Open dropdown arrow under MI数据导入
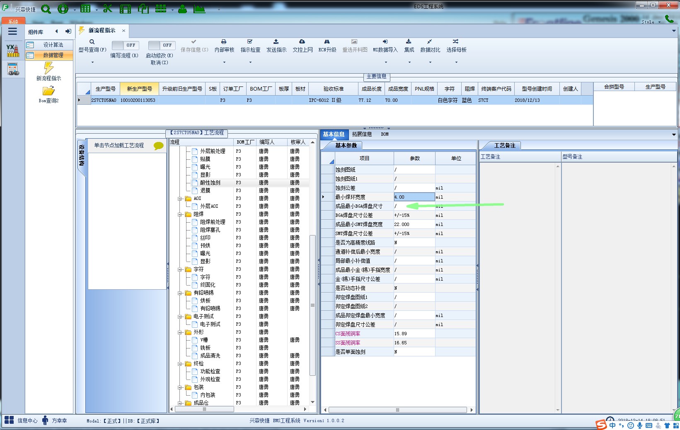This screenshot has width=680, height=430. 386,62
